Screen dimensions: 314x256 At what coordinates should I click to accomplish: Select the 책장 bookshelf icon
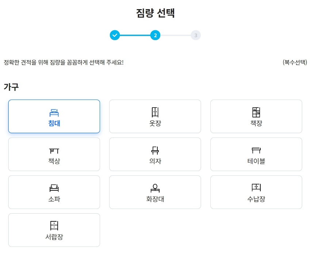coord(256,113)
